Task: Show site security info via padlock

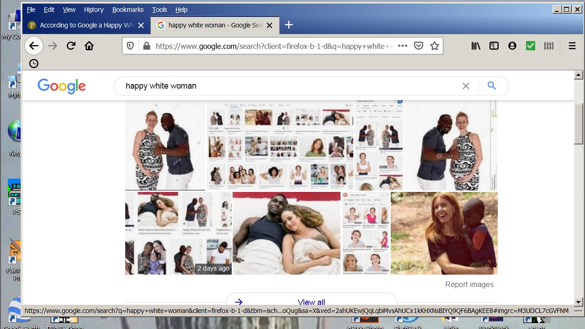Action: click(146, 46)
